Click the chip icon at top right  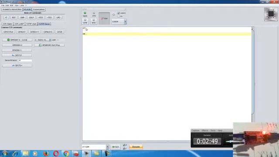click(x=271, y=14)
